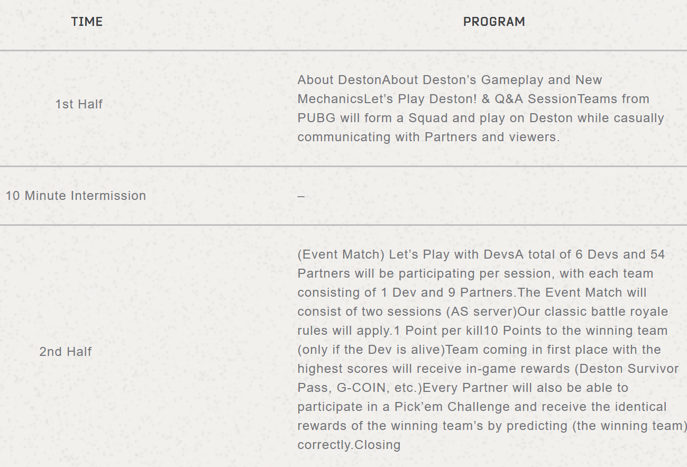Viewport: 687px width, 467px height.
Task: Click the PROGRAM column header
Action: coord(494,22)
